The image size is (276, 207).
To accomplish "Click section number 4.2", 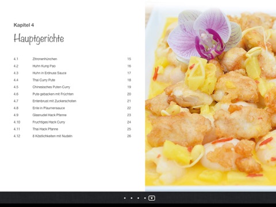I will click(16, 66).
